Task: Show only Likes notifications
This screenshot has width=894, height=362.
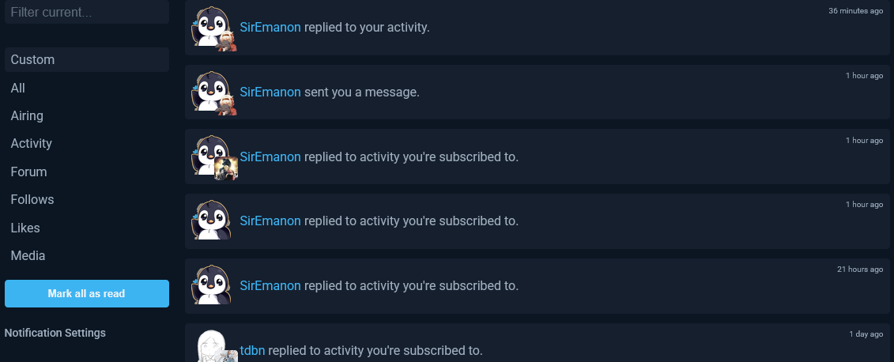Action: click(x=25, y=228)
